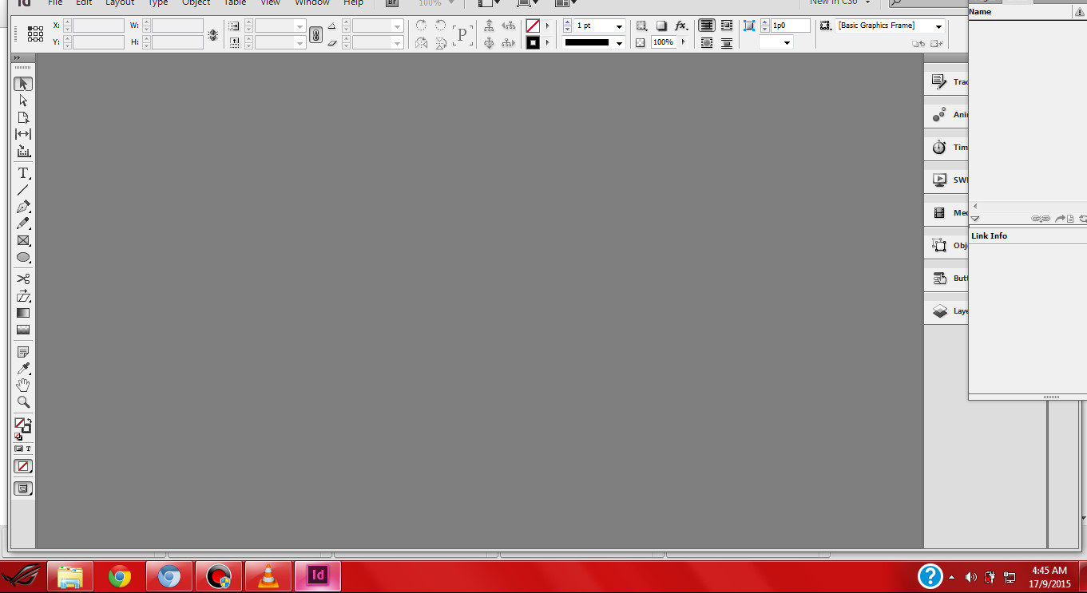Select the Ellipse tool
Screen dimensions: 1087x593
pyautogui.click(x=23, y=257)
